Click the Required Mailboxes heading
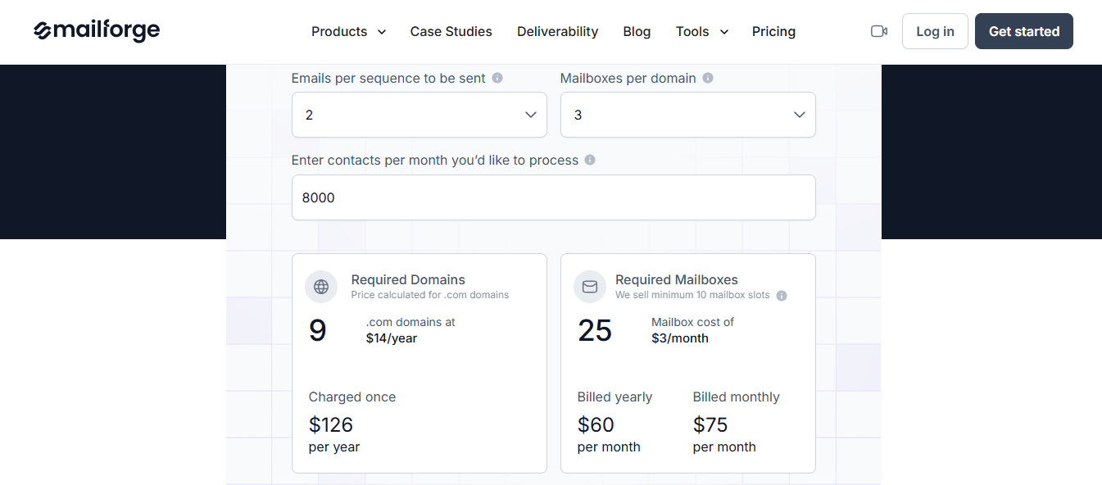Image resolution: width=1102 pixels, height=485 pixels. click(677, 279)
